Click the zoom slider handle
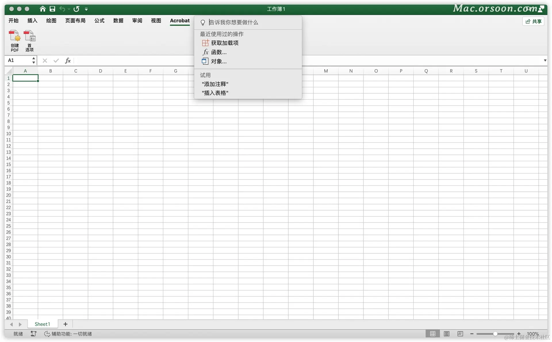The image size is (552, 342). tap(495, 334)
